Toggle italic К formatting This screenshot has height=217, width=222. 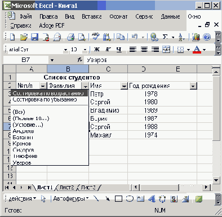[x=108, y=50]
